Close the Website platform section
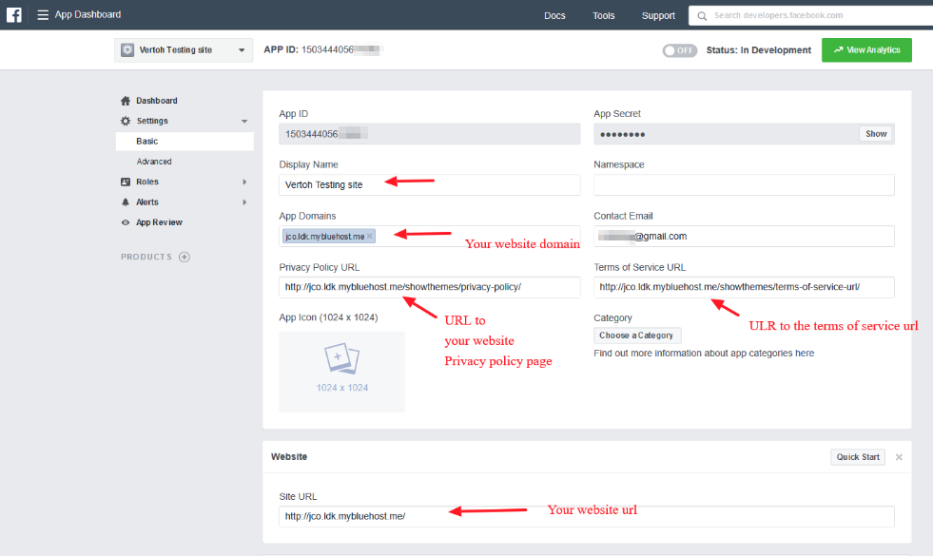Screen dimensions: 933x556 (x=899, y=457)
